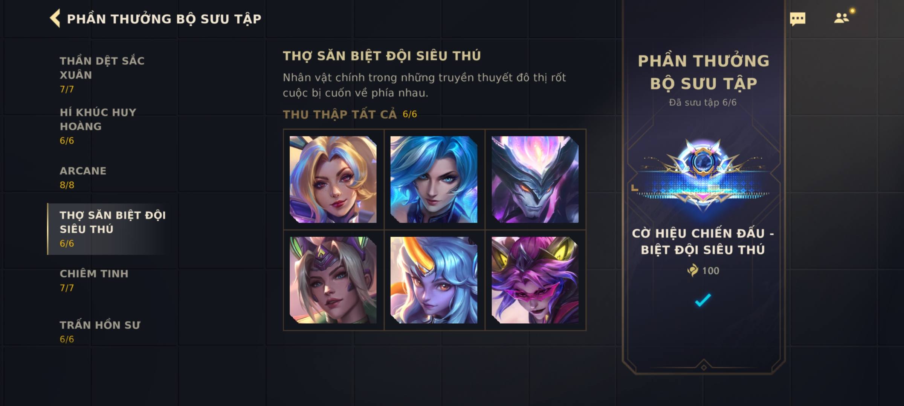
Task: Go back with the arrow icon
Action: (x=55, y=18)
